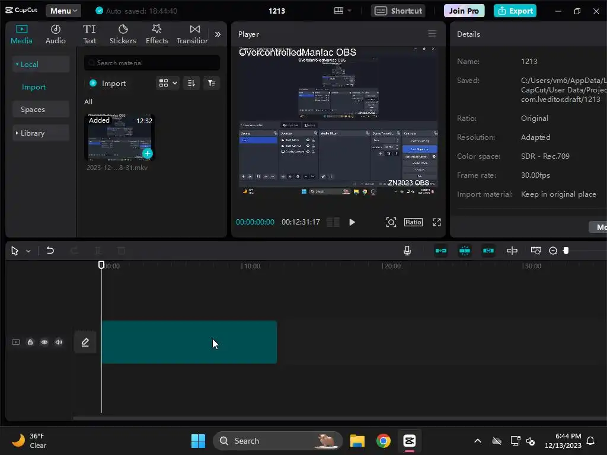Expand the layout dropdown arrow
The image size is (607, 455).
point(350,11)
